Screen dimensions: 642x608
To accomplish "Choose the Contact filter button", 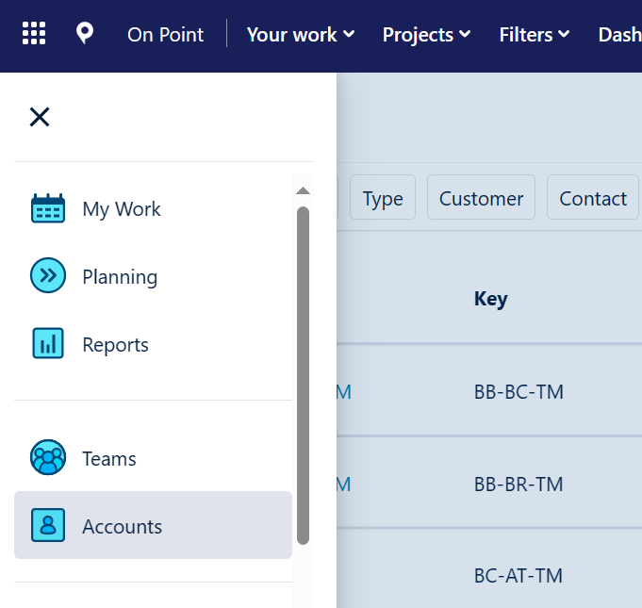I will click(593, 199).
